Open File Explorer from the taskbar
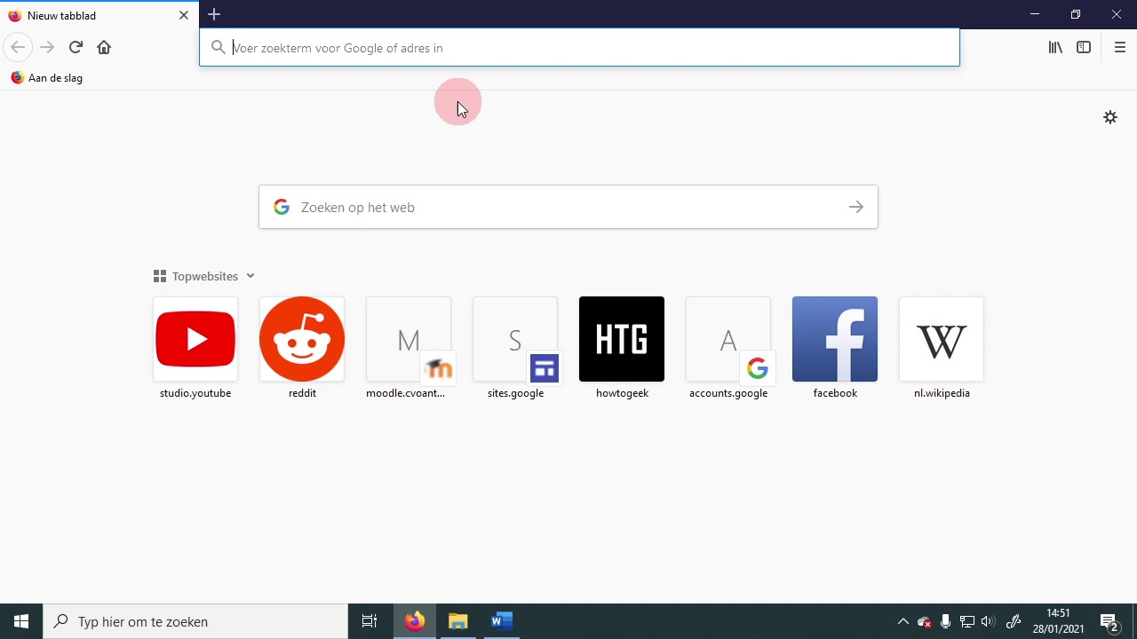The image size is (1137, 639). 458,621
